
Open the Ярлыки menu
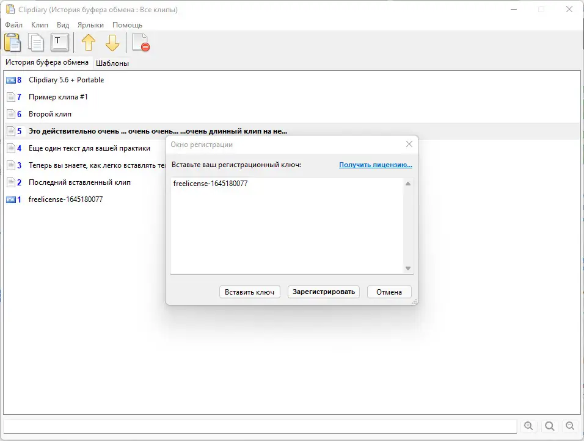(90, 25)
